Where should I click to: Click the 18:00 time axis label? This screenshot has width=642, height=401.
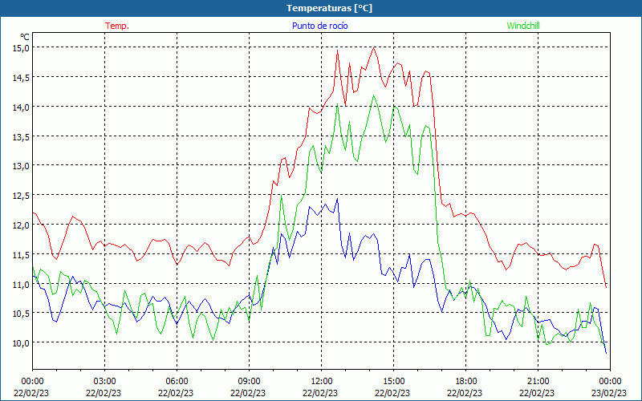click(x=466, y=382)
